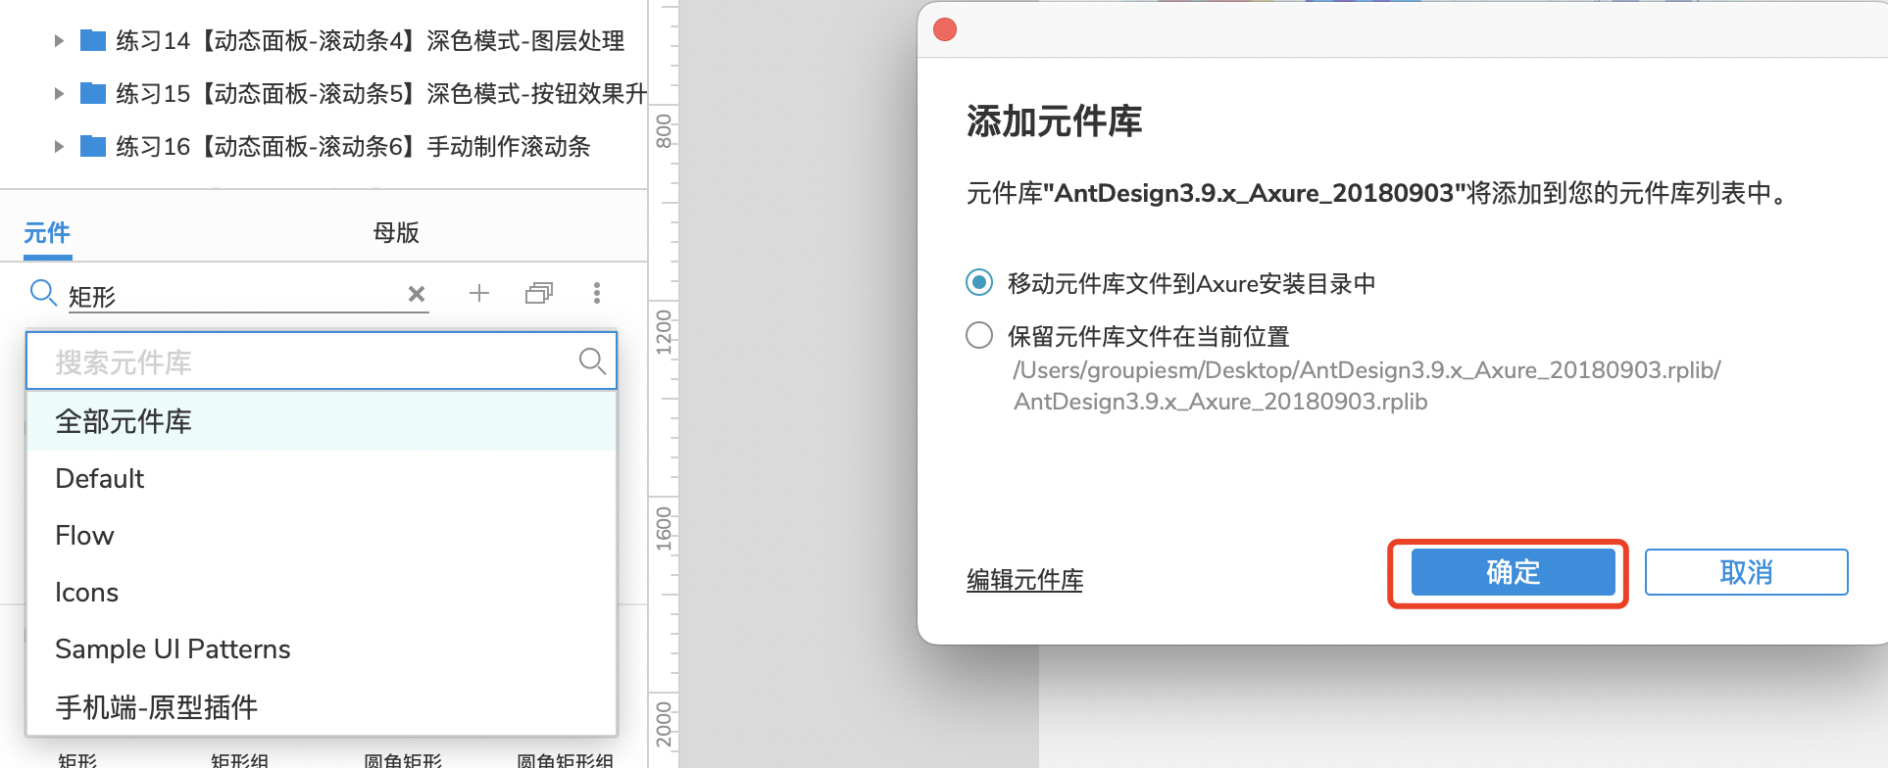1888x768 pixels.
Task: Choose the Flow library
Action: (322, 535)
